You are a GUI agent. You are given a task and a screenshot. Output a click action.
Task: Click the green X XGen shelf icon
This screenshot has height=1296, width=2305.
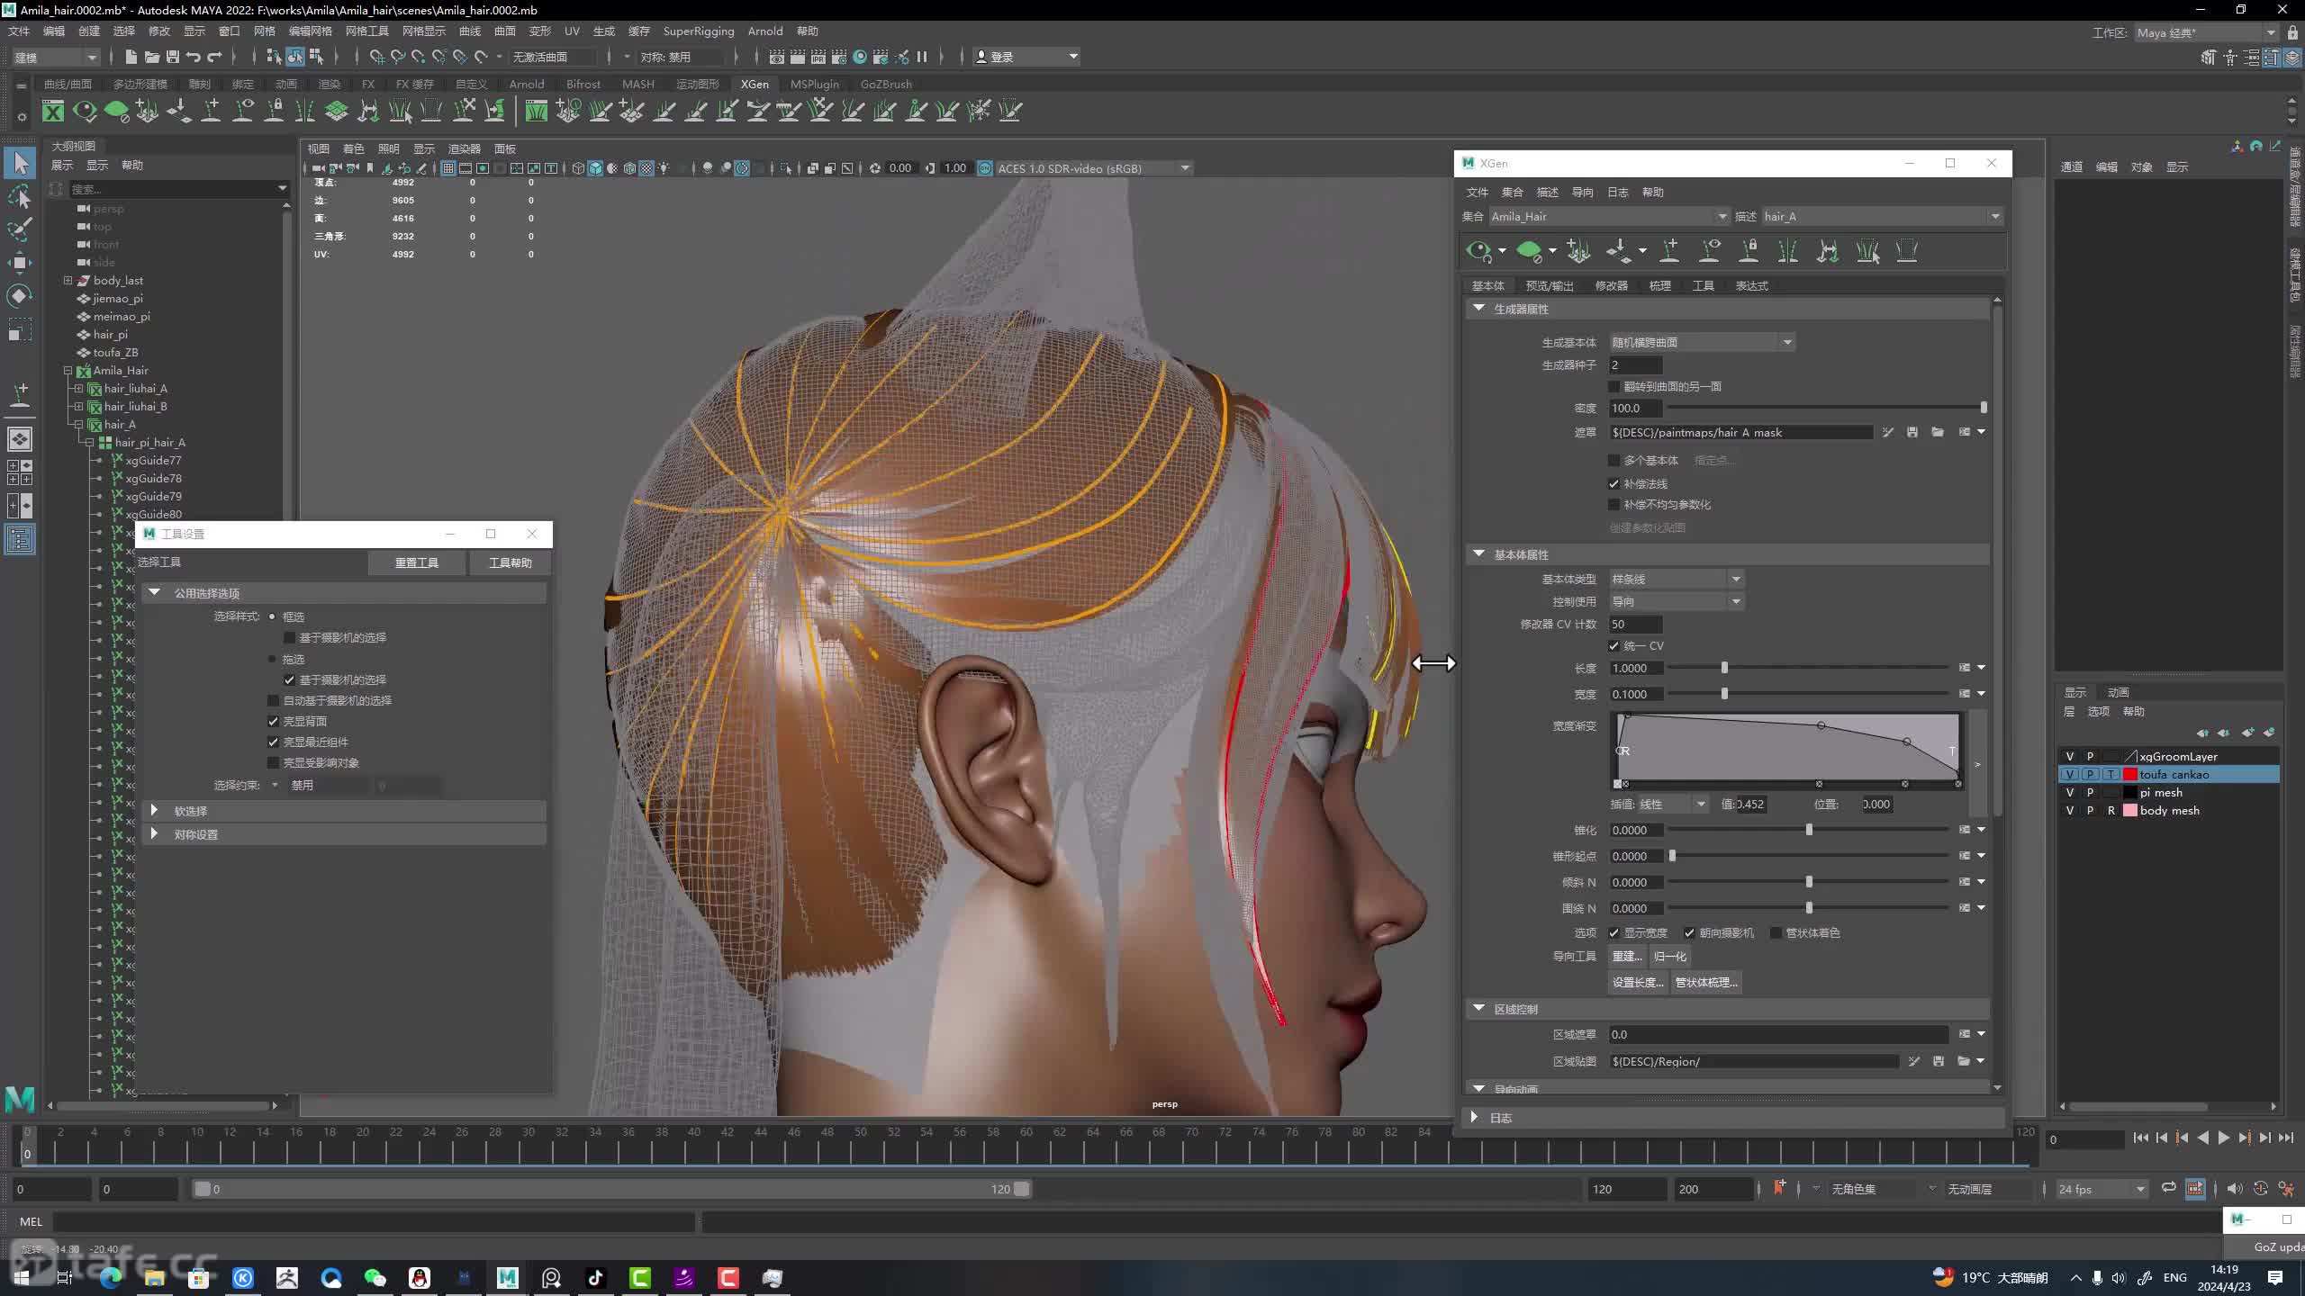(x=53, y=112)
